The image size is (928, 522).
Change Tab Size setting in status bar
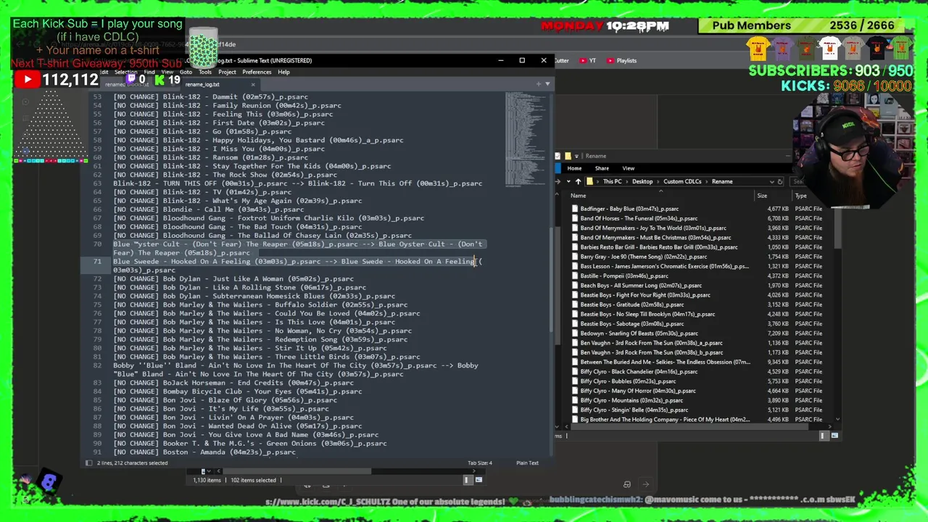coord(480,463)
